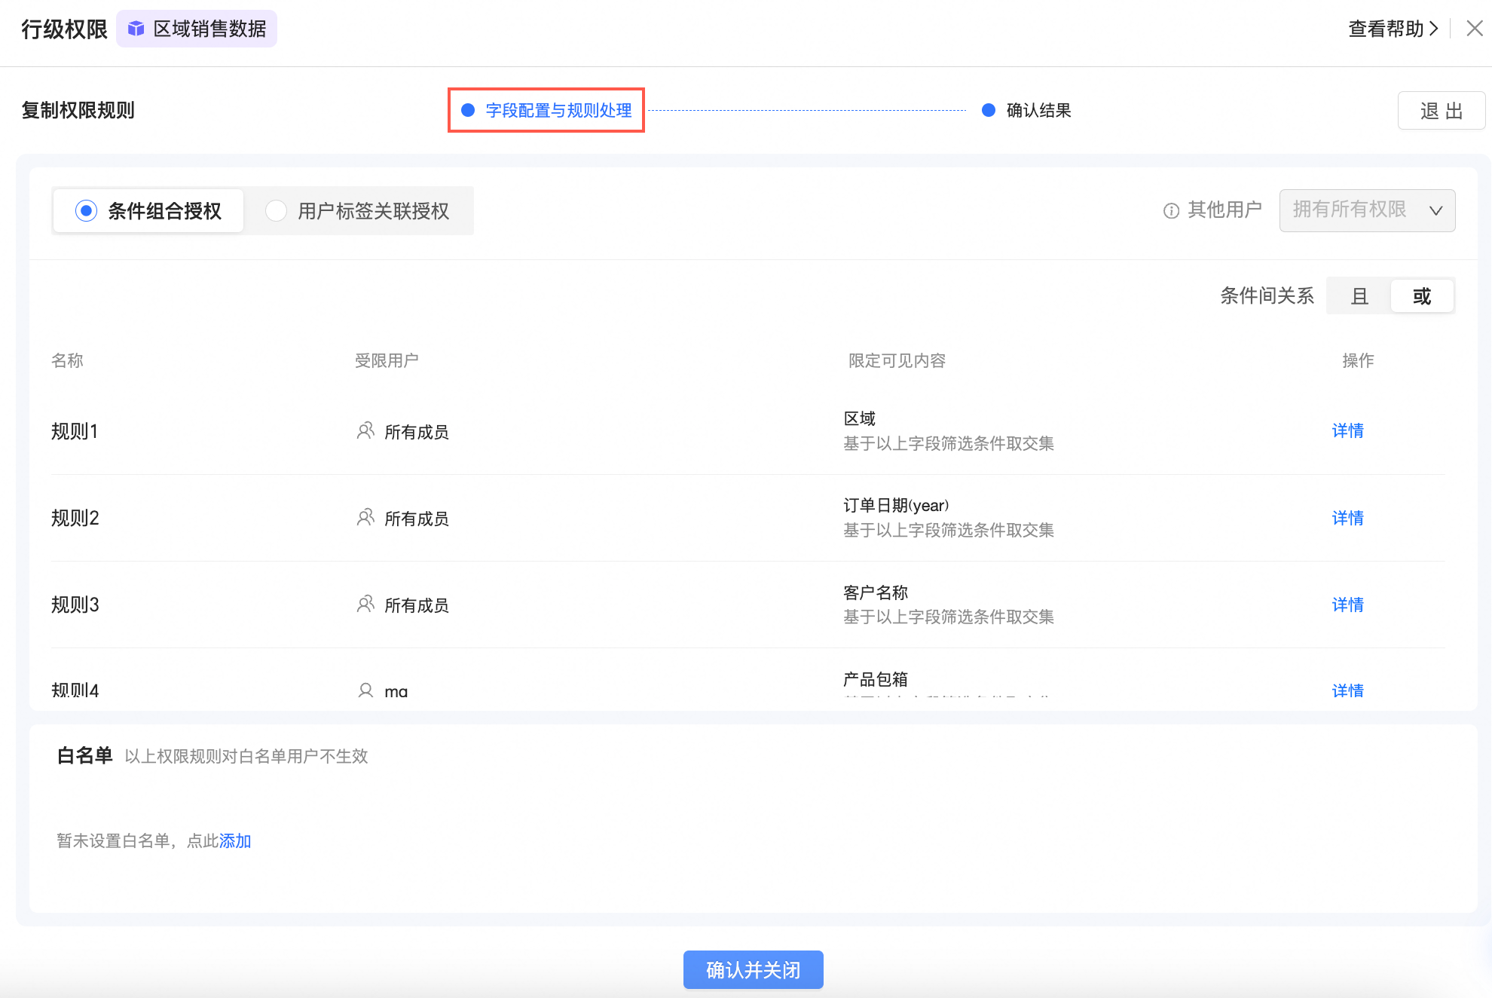The height and width of the screenshot is (998, 1492).
Task: Click the 确认并关闭 button
Action: tap(753, 969)
